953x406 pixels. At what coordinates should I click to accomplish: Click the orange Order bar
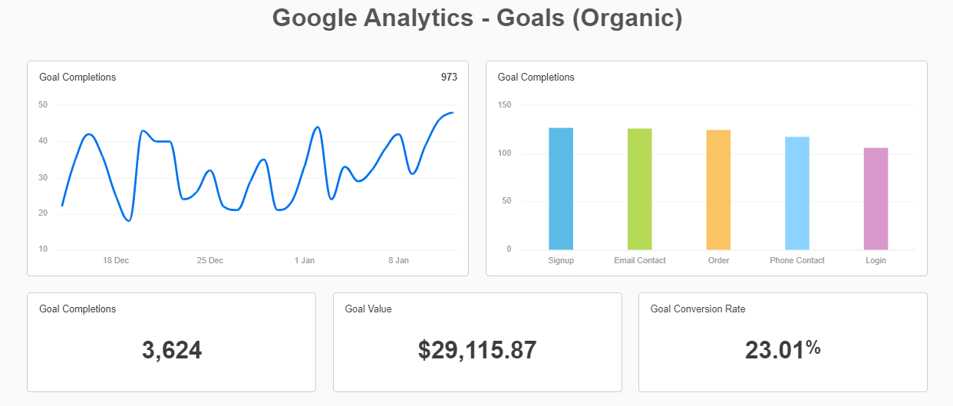pyautogui.click(x=718, y=190)
